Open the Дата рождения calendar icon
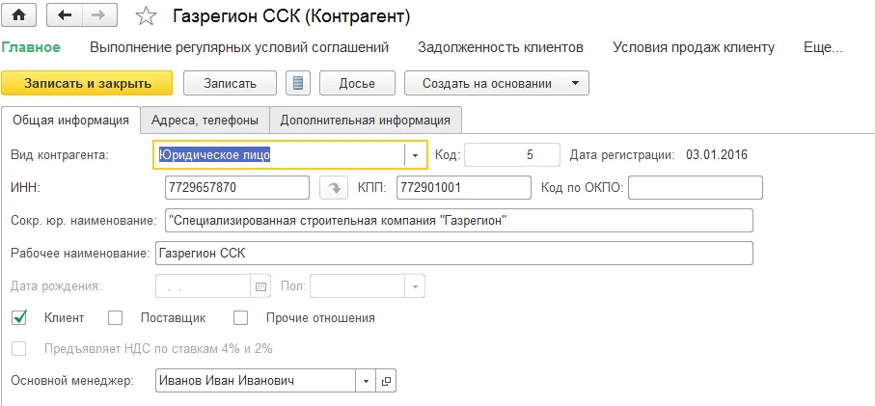875x406 pixels. 260,286
